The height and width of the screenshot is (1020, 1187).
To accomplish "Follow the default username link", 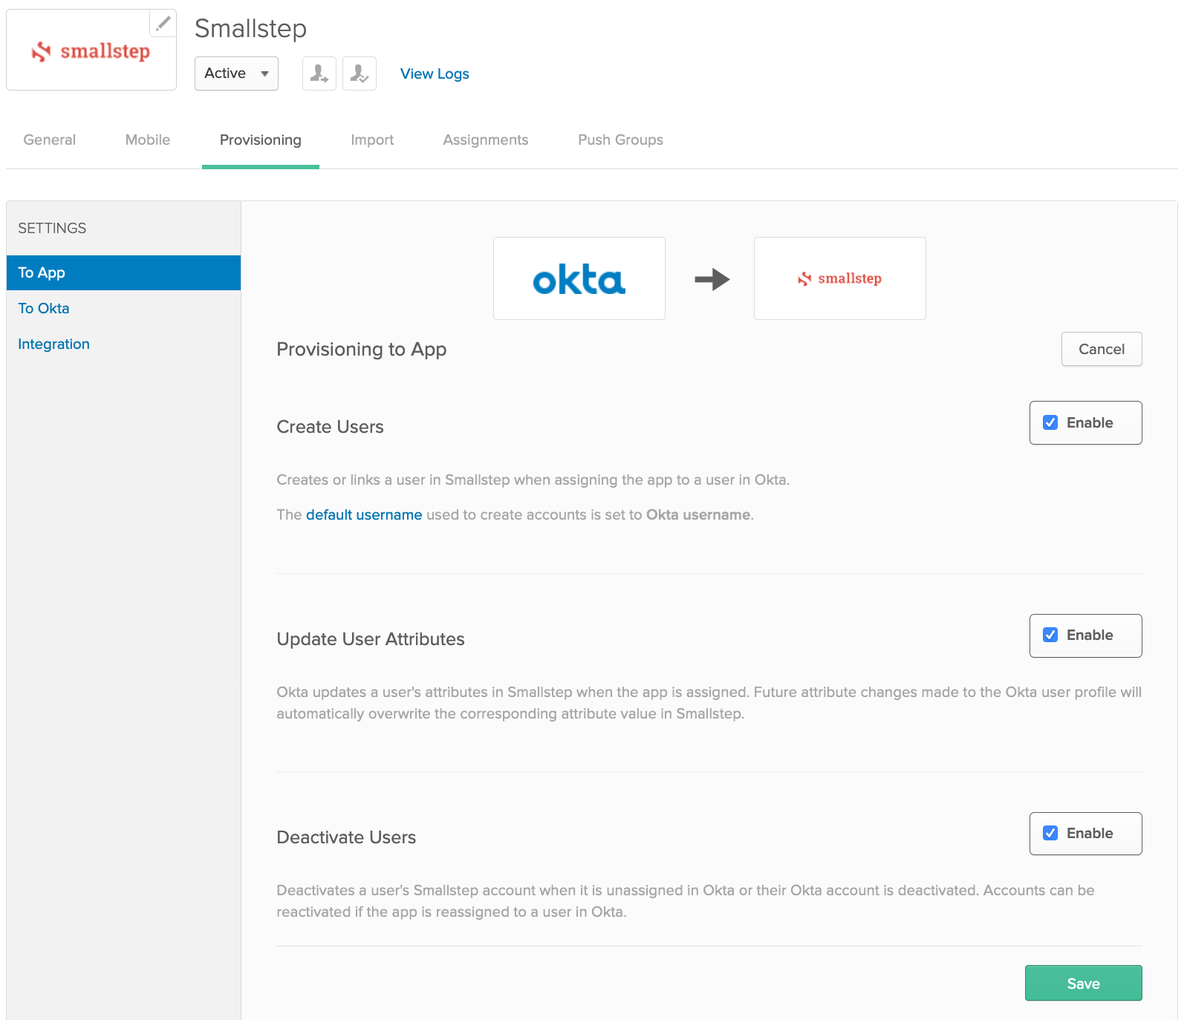I will tap(364, 515).
